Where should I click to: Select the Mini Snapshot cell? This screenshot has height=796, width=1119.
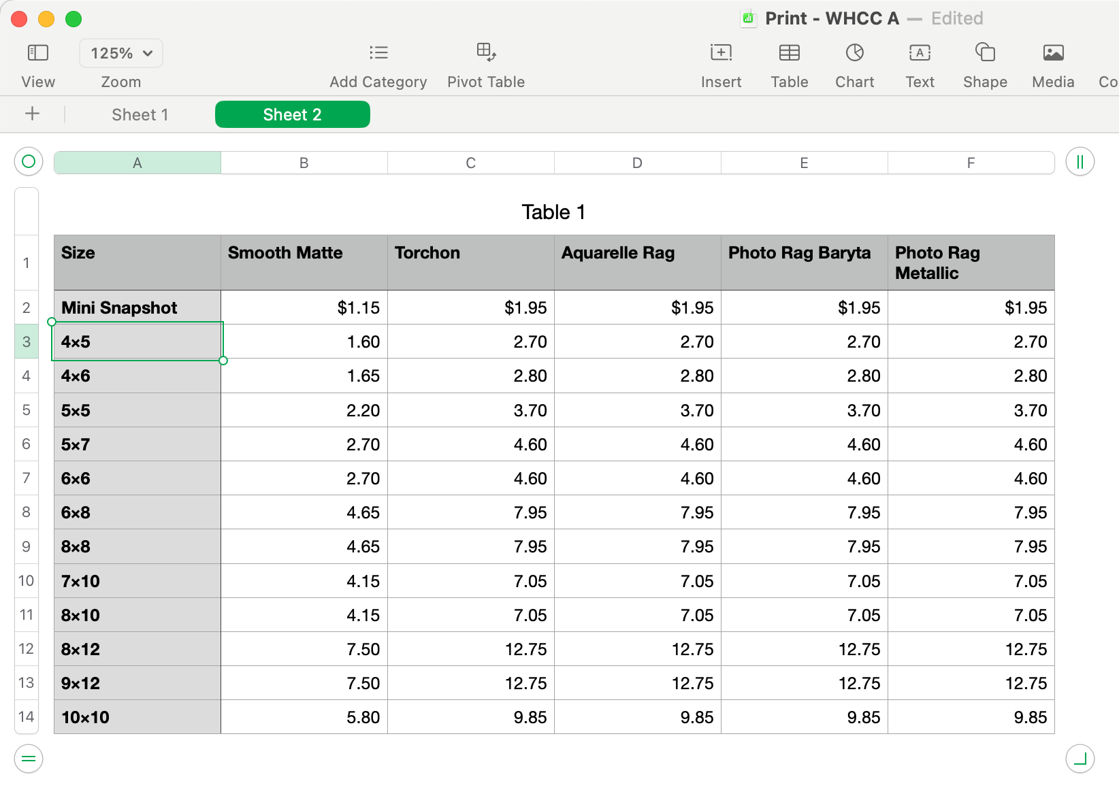point(137,308)
